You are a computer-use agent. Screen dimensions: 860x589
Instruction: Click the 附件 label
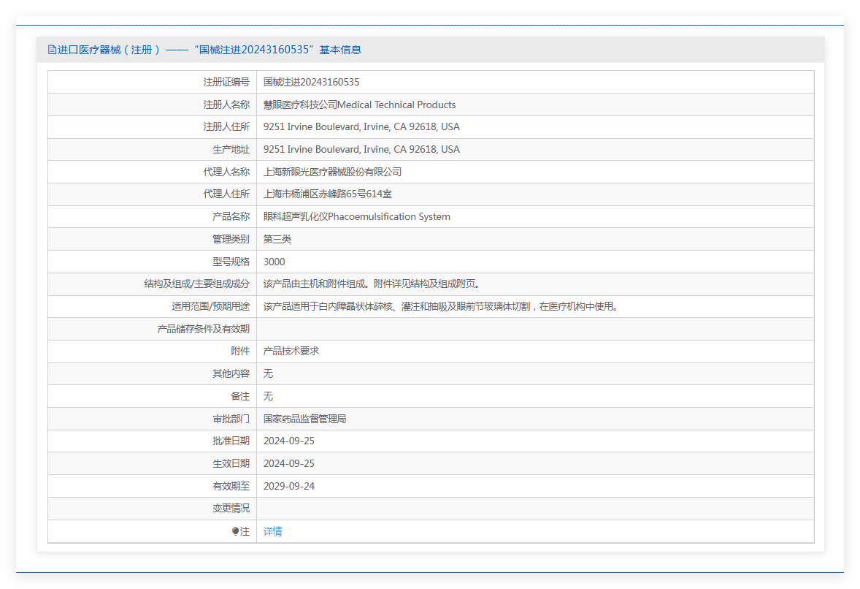tap(240, 351)
